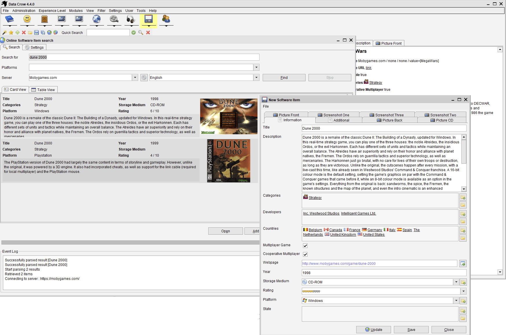Viewport: 506px width, 335px height.
Task: Expand the Storage Medium CD-ROM dropdown
Action: click(x=456, y=282)
